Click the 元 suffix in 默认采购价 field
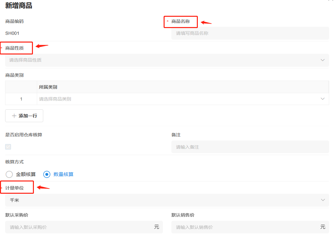This screenshot has width=334, height=244. (x=157, y=227)
